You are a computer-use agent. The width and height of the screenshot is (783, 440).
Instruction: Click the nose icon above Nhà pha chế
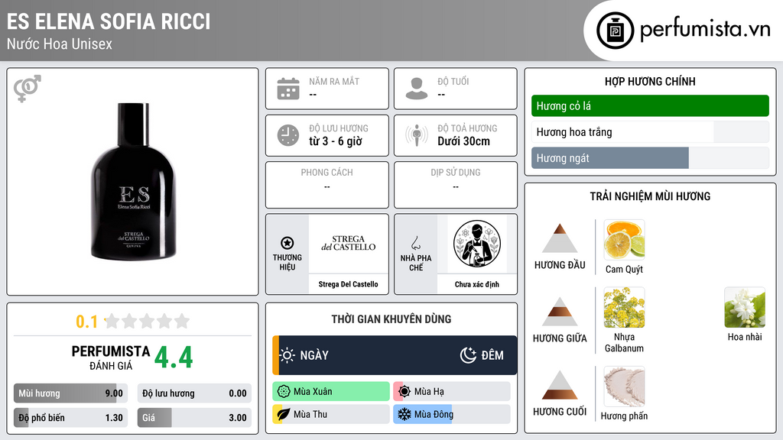[x=415, y=243]
